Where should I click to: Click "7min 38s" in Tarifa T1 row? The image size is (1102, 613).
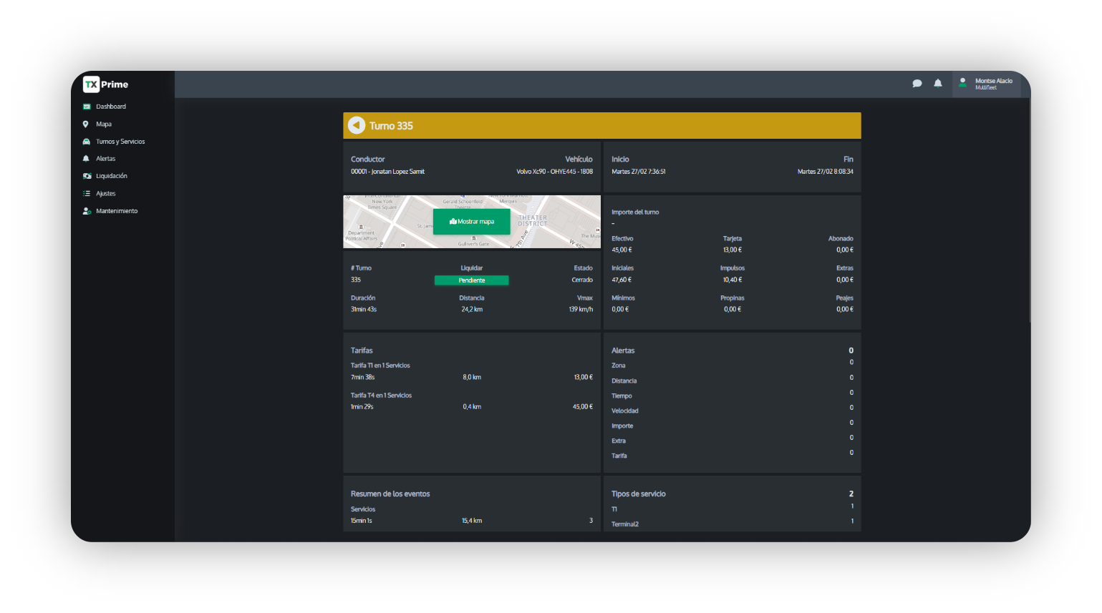(362, 378)
